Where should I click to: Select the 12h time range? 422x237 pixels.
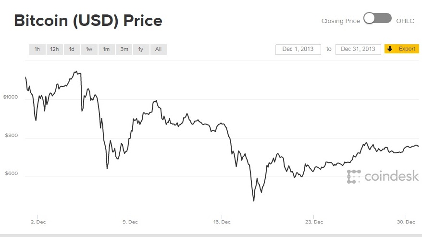pyautogui.click(x=54, y=49)
